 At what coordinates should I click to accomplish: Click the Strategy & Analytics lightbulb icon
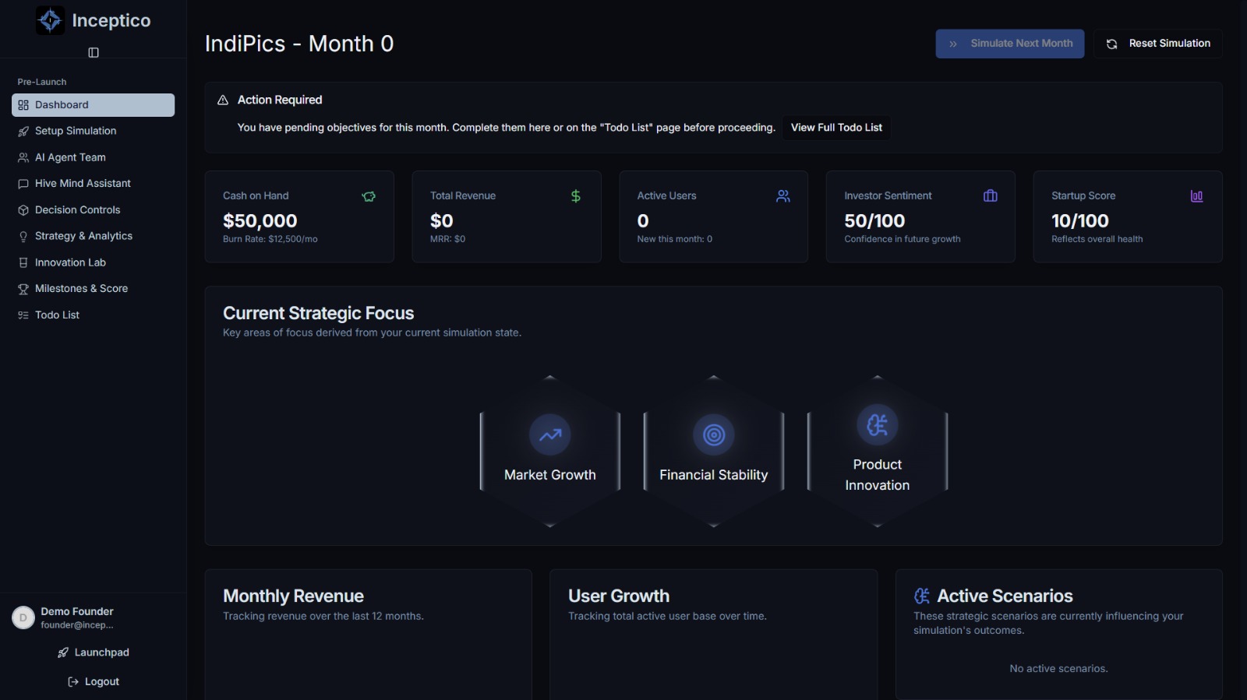click(23, 236)
